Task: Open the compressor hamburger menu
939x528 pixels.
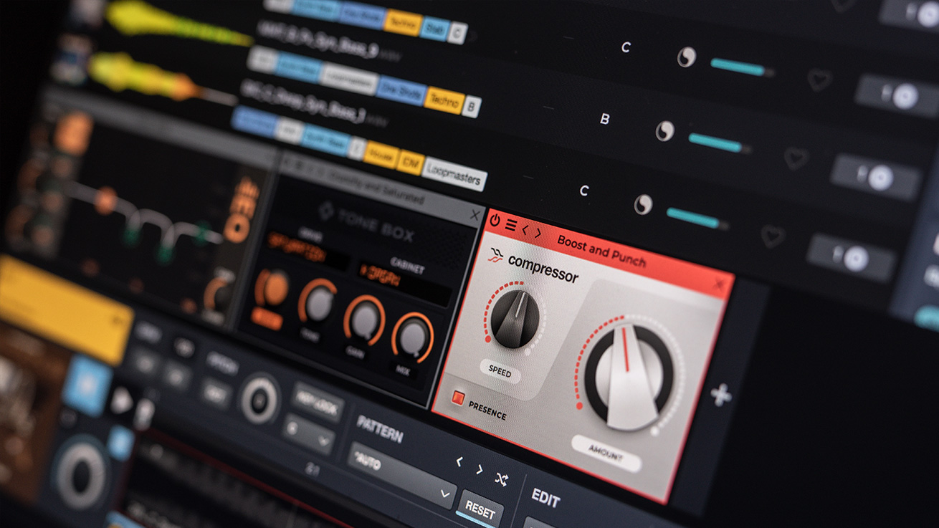Action: 510,226
